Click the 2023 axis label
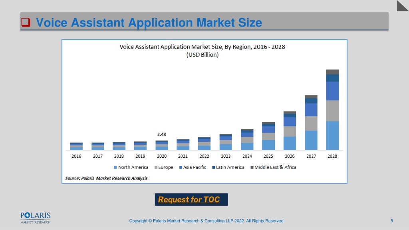The height and width of the screenshot is (230, 409). tap(226, 156)
